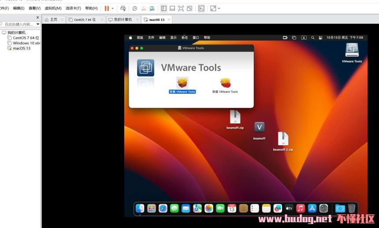The image size is (379, 228).
Task: Open App Store from the dock
Action: (x=312, y=208)
